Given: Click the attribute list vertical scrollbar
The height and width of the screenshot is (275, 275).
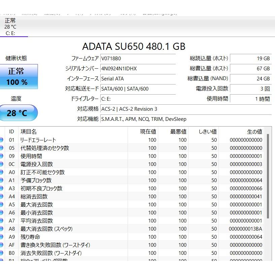Looking at the screenshot, I should 268,175.
